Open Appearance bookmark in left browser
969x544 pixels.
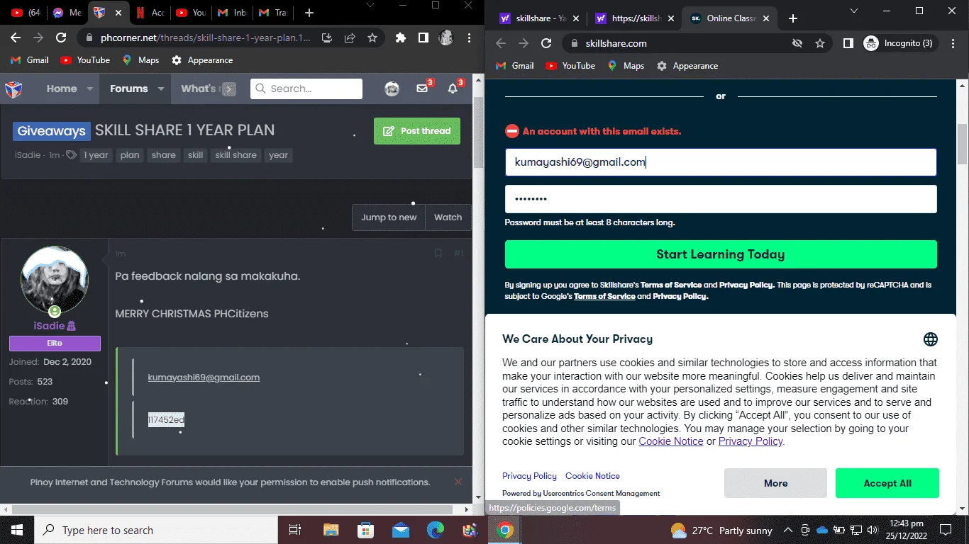202,60
